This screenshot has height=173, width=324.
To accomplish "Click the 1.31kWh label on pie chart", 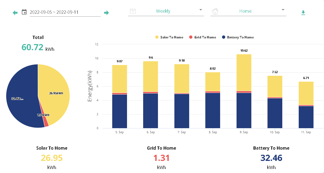I will point(43,115).
